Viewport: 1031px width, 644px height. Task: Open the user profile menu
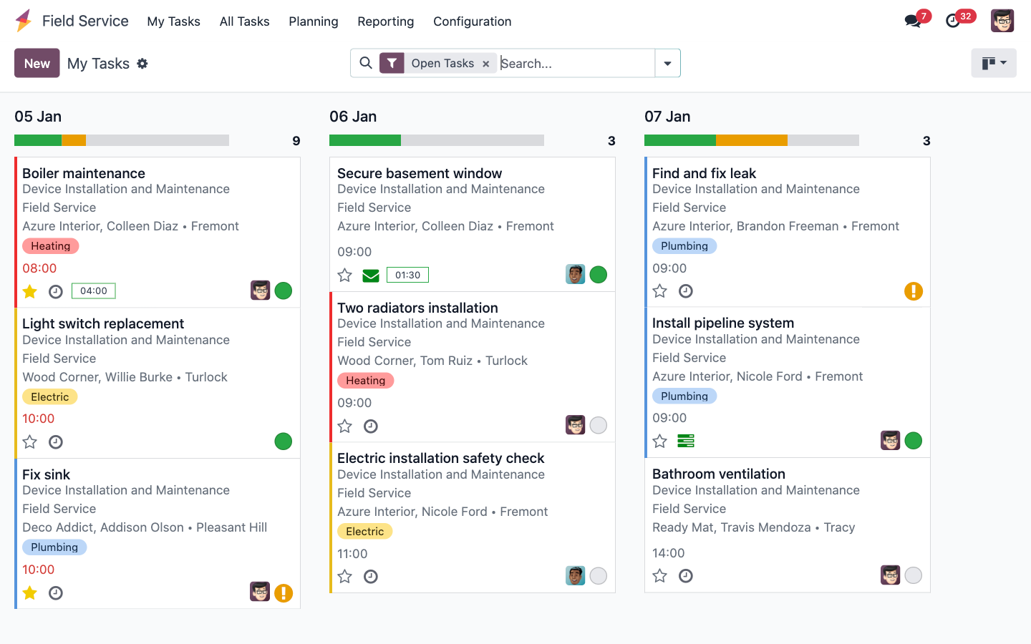pos(1002,21)
